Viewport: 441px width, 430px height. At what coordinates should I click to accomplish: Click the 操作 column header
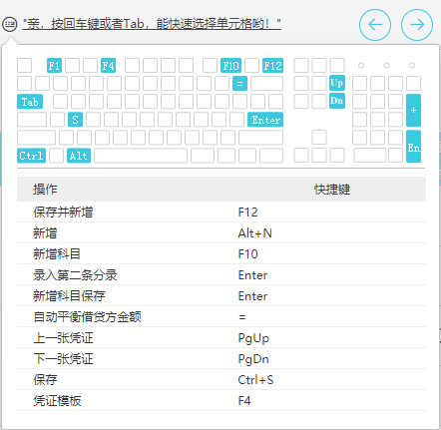(45, 190)
